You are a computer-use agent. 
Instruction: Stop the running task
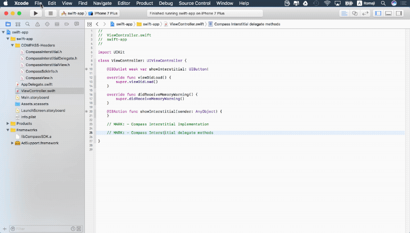[51, 14]
